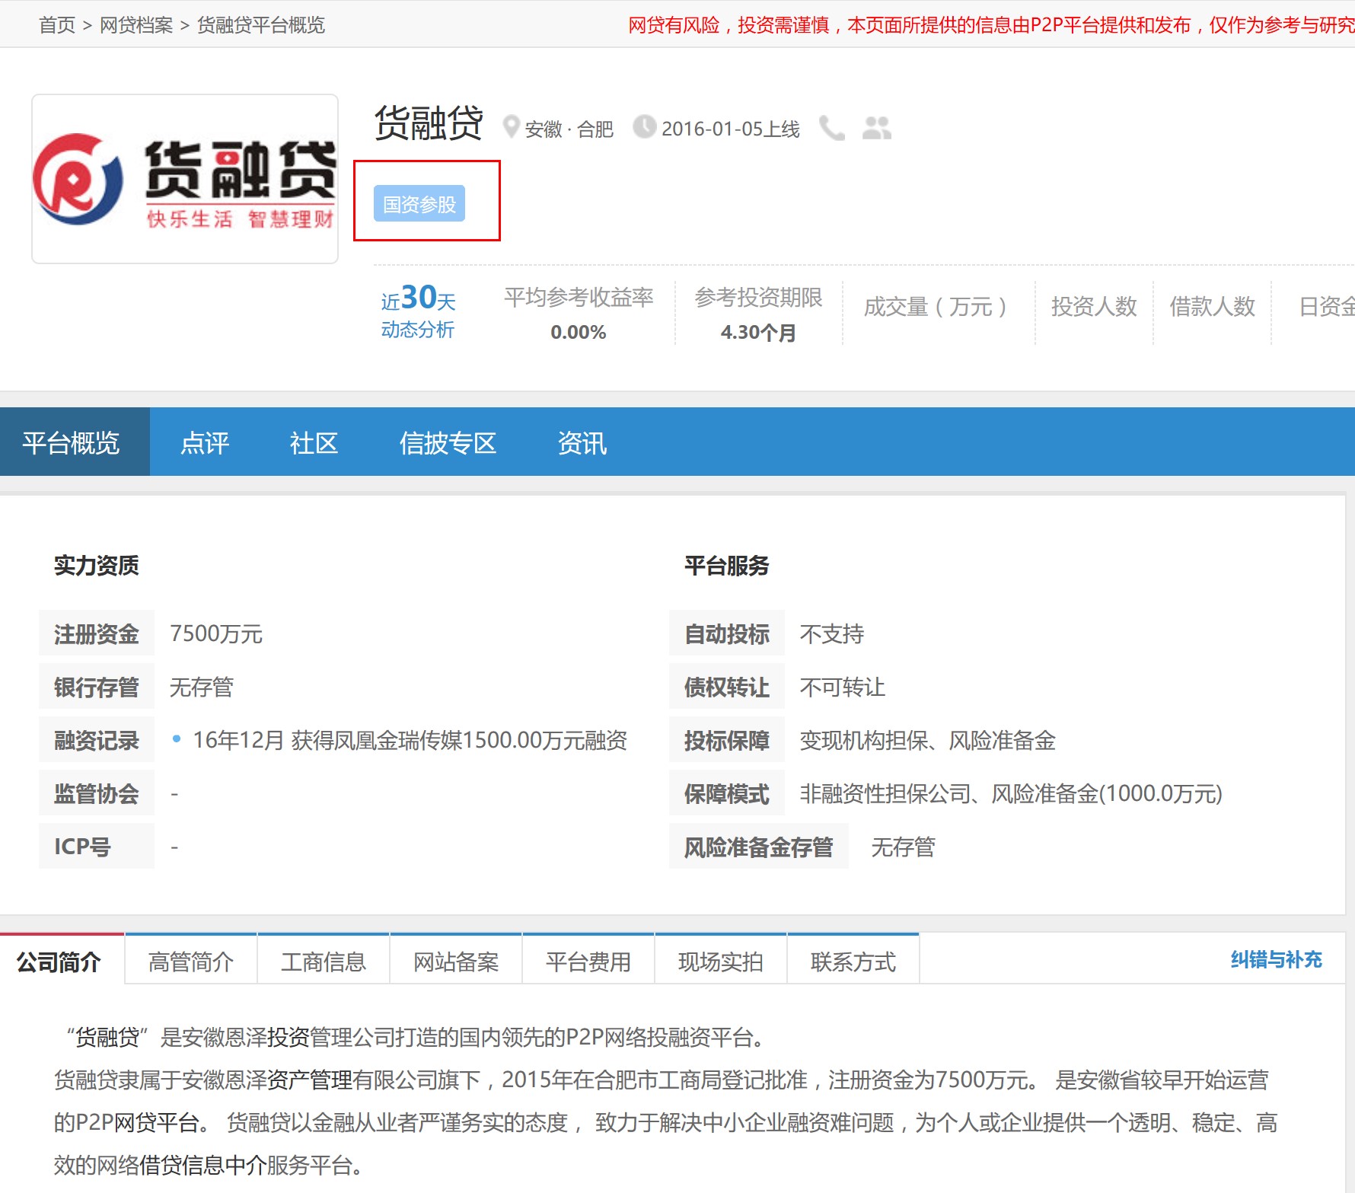Open the 网站备案 tab
The height and width of the screenshot is (1193, 1355).
point(456,959)
